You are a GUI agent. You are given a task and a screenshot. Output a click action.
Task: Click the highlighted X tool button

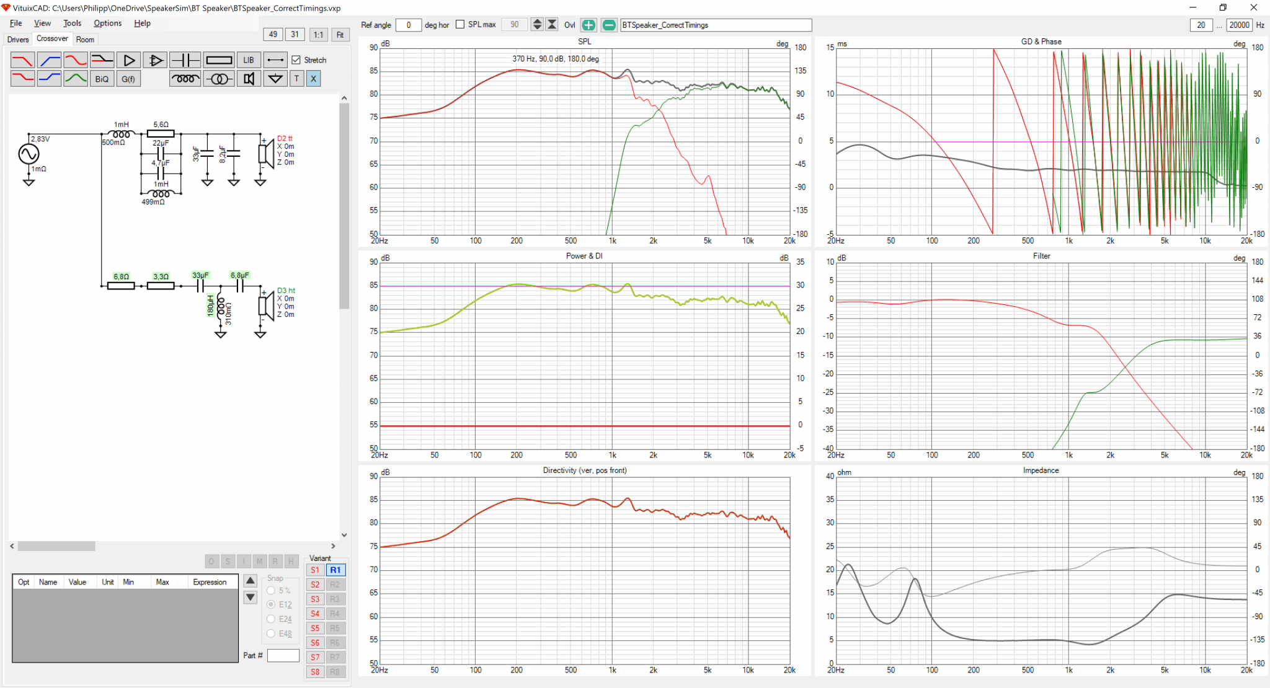pos(313,79)
